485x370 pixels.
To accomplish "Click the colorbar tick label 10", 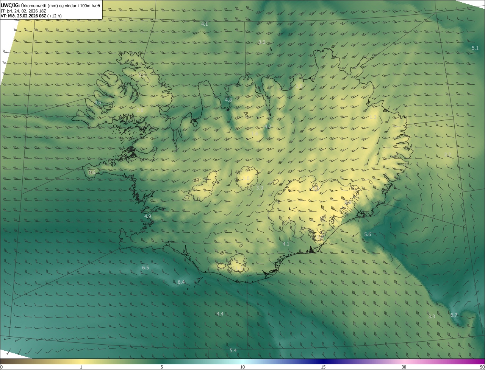I will [x=242, y=367].
